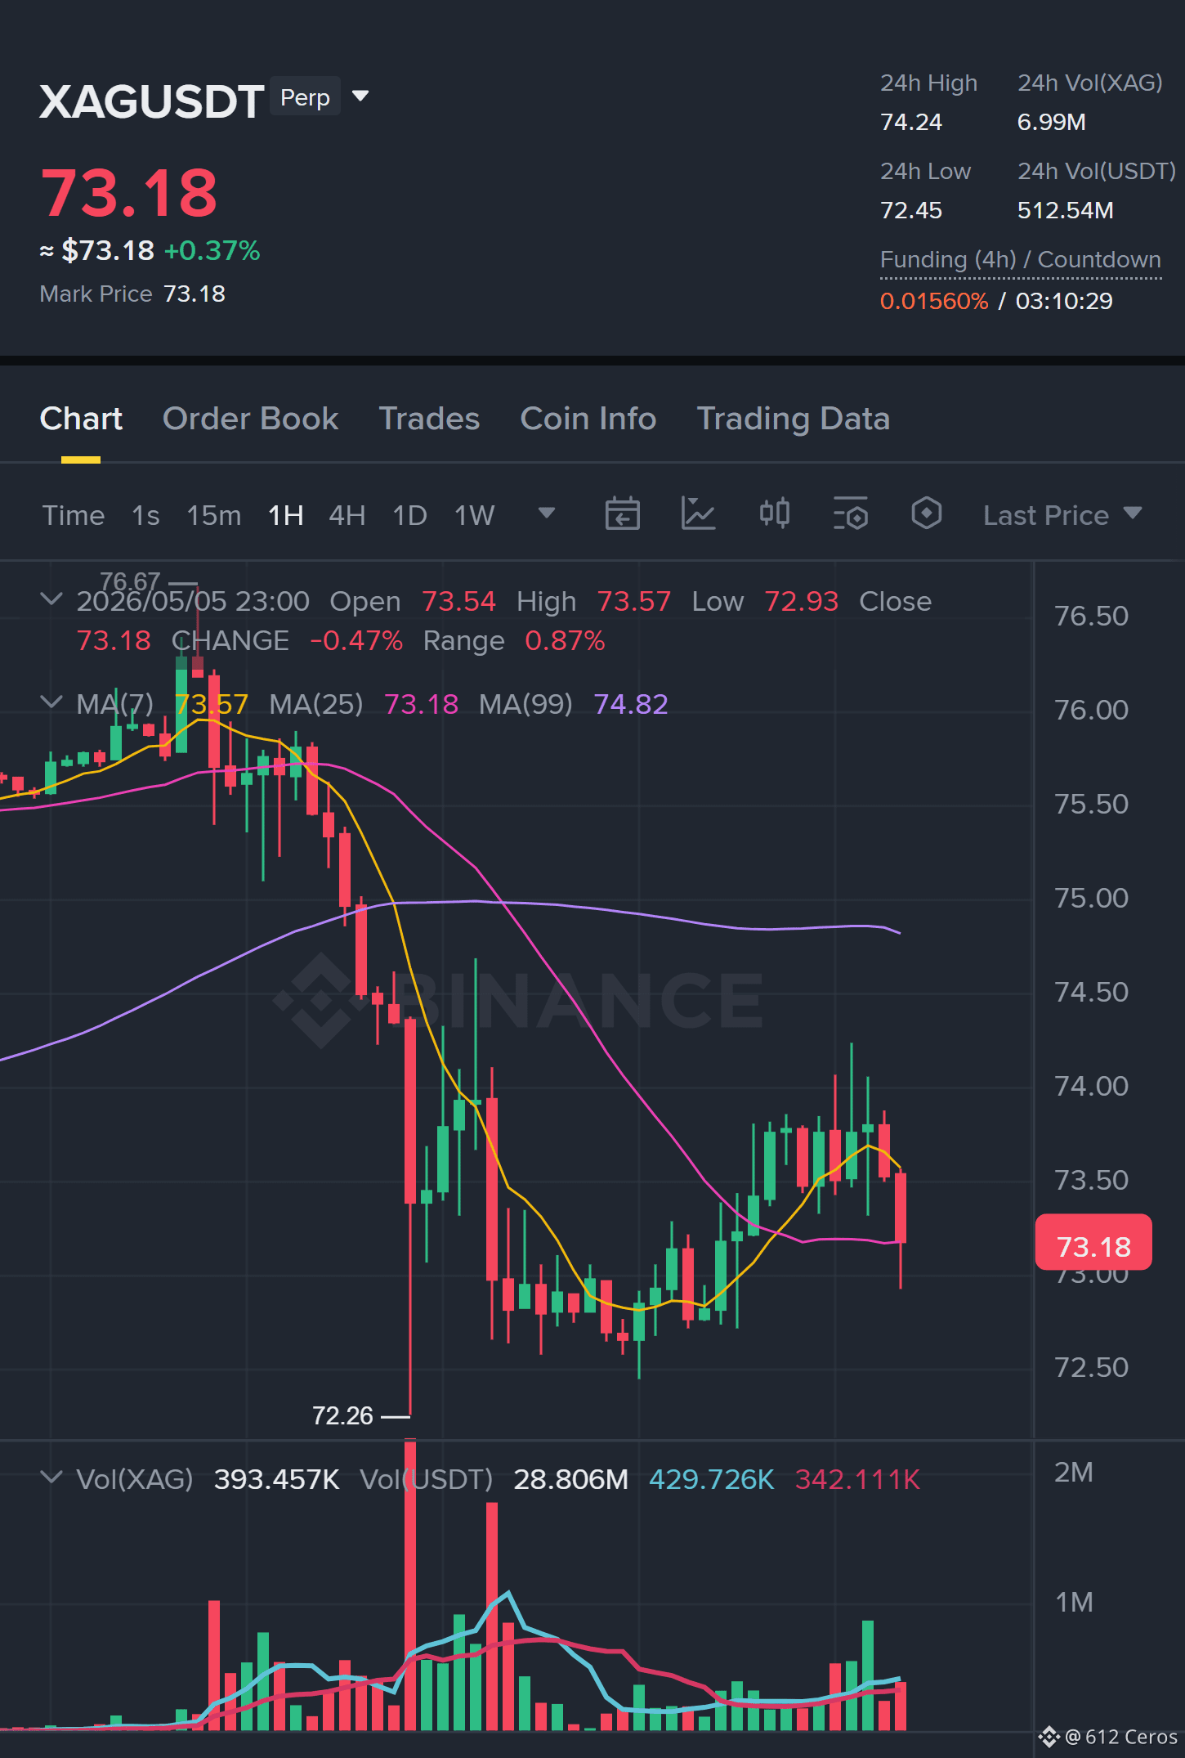Screen dimensions: 1185x1758
Task: Collapse the candle OHLC info row
Action: tap(51, 599)
